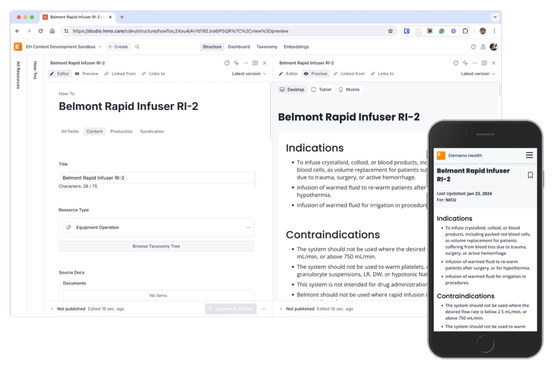
Task: Close the right Belmont Rapid Infuser pane
Action: [x=493, y=63]
